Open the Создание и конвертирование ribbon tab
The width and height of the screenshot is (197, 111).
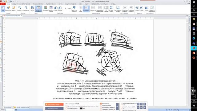[x=21, y=4]
